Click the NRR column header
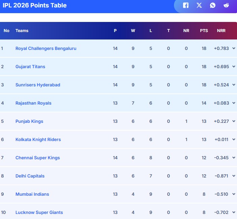Screen dimensions: 237x219 (x=221, y=31)
